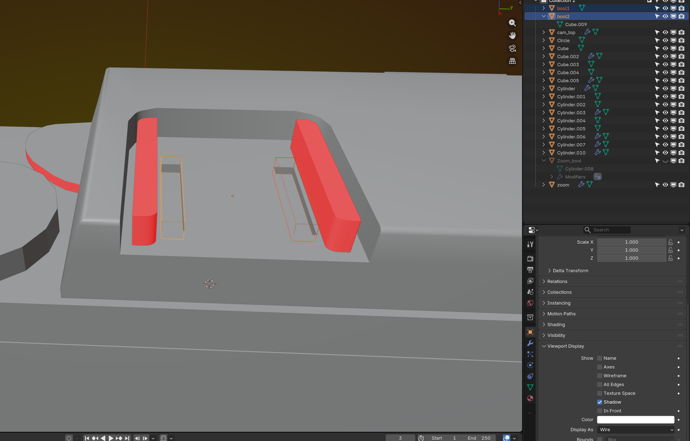This screenshot has width=690, height=441.
Task: Click the modifier wrench icon beside cam_top
Action: click(x=587, y=32)
